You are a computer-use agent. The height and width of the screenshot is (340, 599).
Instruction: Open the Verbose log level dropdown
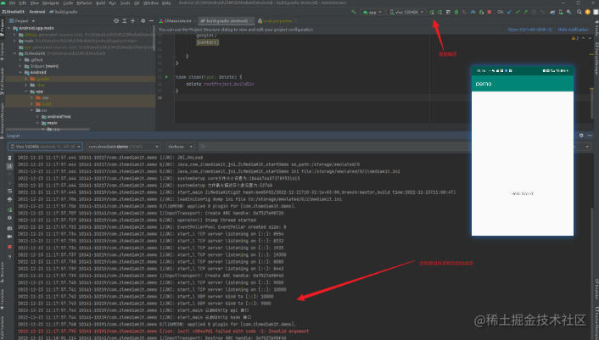180,147
